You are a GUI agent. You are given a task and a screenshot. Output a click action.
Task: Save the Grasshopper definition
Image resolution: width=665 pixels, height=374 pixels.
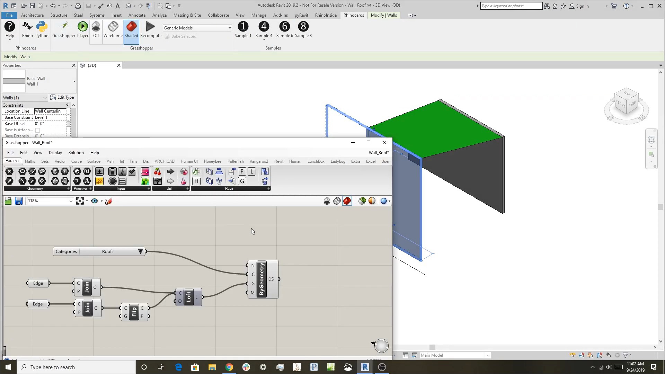(19, 201)
